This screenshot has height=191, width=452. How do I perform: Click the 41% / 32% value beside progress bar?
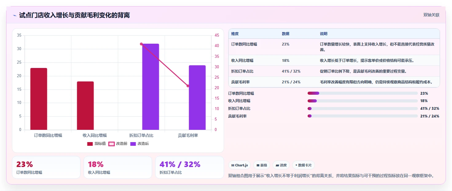click(x=430, y=109)
